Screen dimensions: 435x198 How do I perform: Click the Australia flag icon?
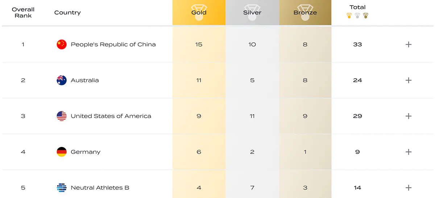[62, 80]
